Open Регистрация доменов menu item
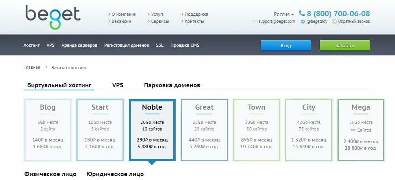This screenshot has width=395, height=180. 127,45
